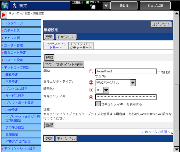This screenshot has height=152, width=180.
Task: Open 無線設定 submenu item
Action: point(21,134)
